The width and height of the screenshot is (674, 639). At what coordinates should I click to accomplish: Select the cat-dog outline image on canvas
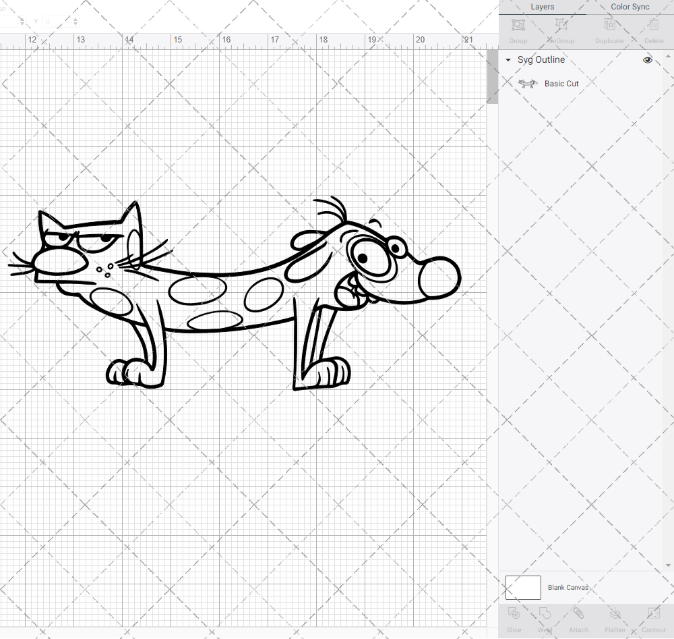(x=235, y=294)
